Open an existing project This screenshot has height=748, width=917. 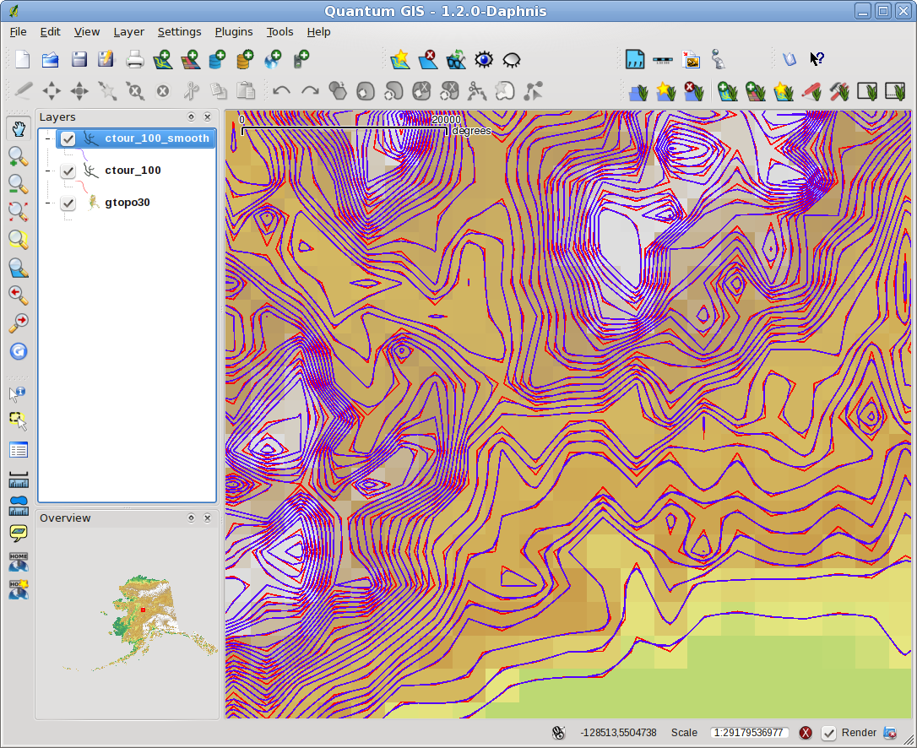tap(51, 60)
